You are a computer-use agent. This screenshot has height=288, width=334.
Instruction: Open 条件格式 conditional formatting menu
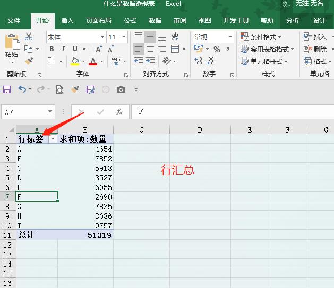pos(261,37)
